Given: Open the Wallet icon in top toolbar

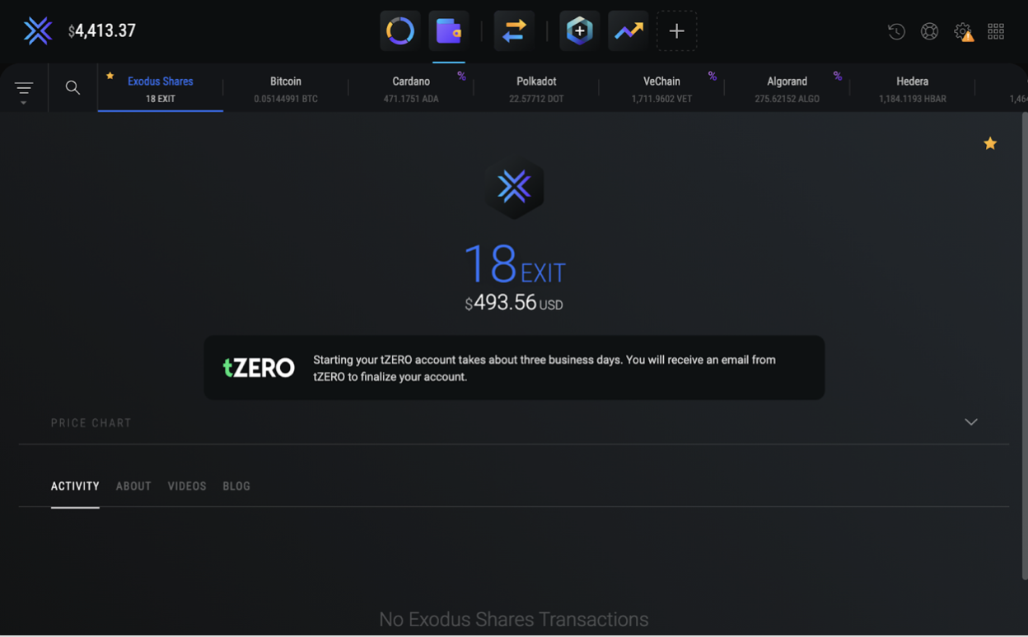Looking at the screenshot, I should [449, 31].
